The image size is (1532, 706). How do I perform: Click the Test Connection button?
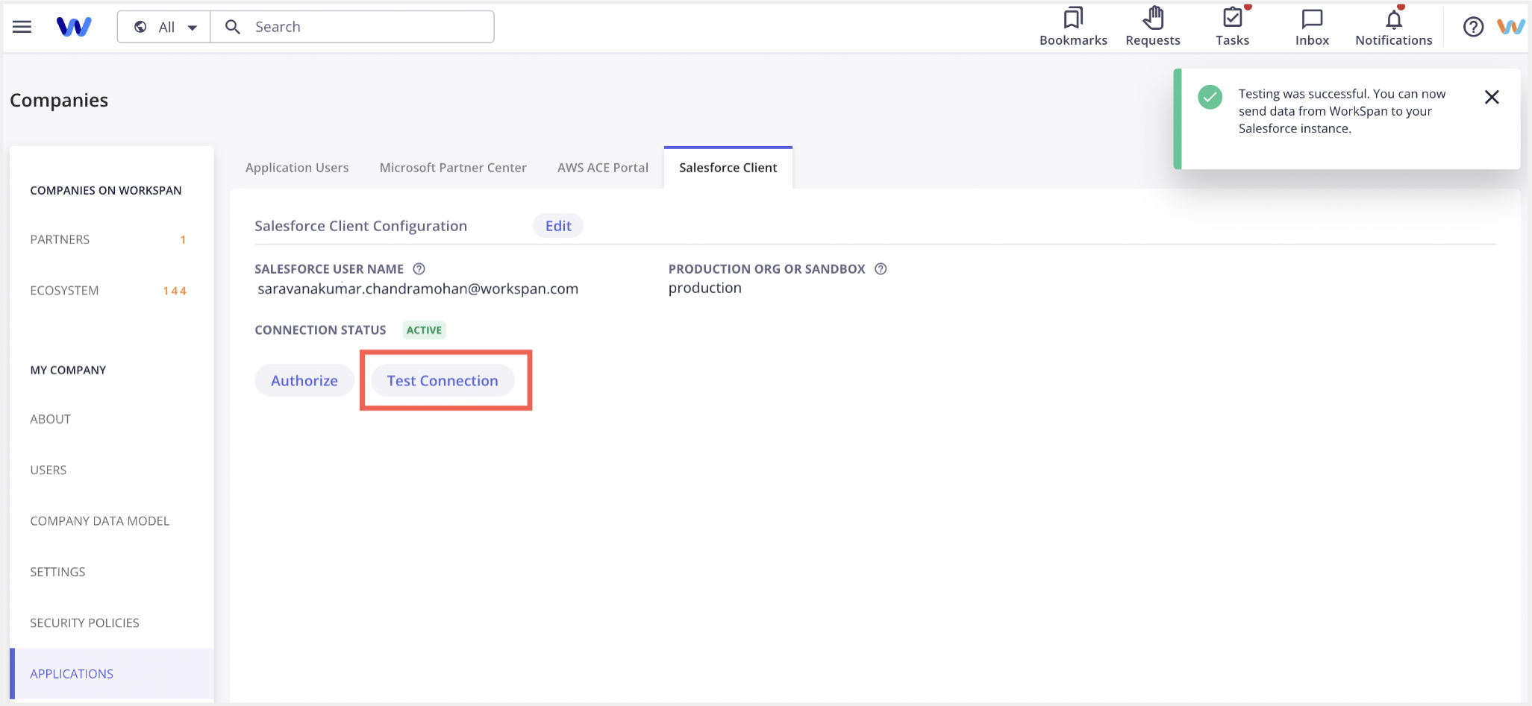click(x=443, y=380)
